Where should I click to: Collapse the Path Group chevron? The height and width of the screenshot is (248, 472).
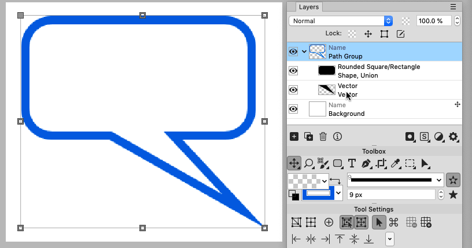point(304,52)
